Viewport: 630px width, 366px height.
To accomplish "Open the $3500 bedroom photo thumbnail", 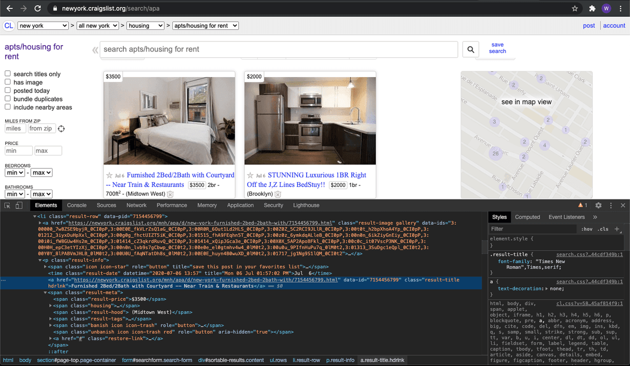I will [x=169, y=121].
